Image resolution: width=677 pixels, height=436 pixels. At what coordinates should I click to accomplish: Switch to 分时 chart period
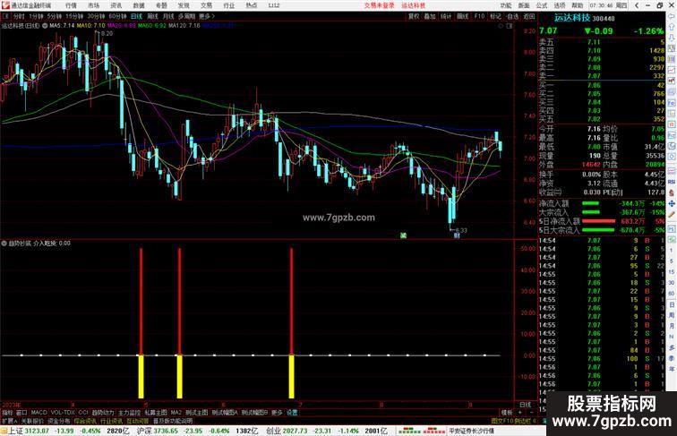(19, 16)
